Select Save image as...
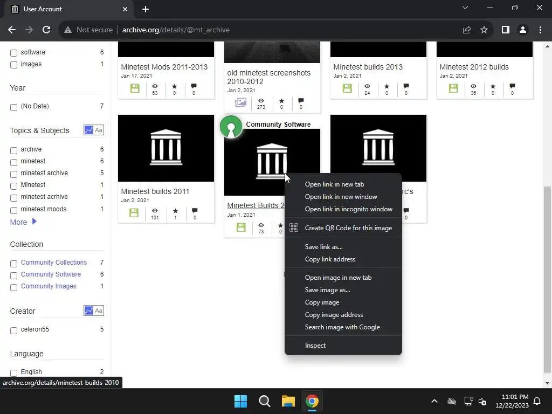 (x=343, y=289)
